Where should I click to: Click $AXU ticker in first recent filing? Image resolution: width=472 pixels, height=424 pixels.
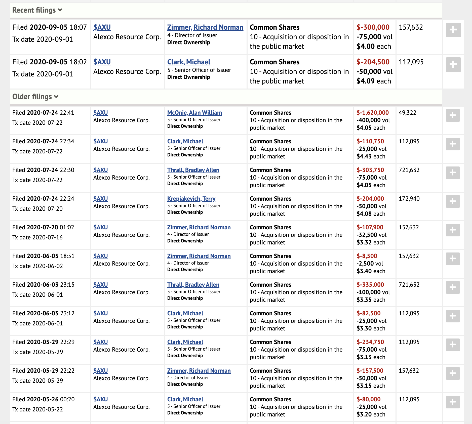102,27
